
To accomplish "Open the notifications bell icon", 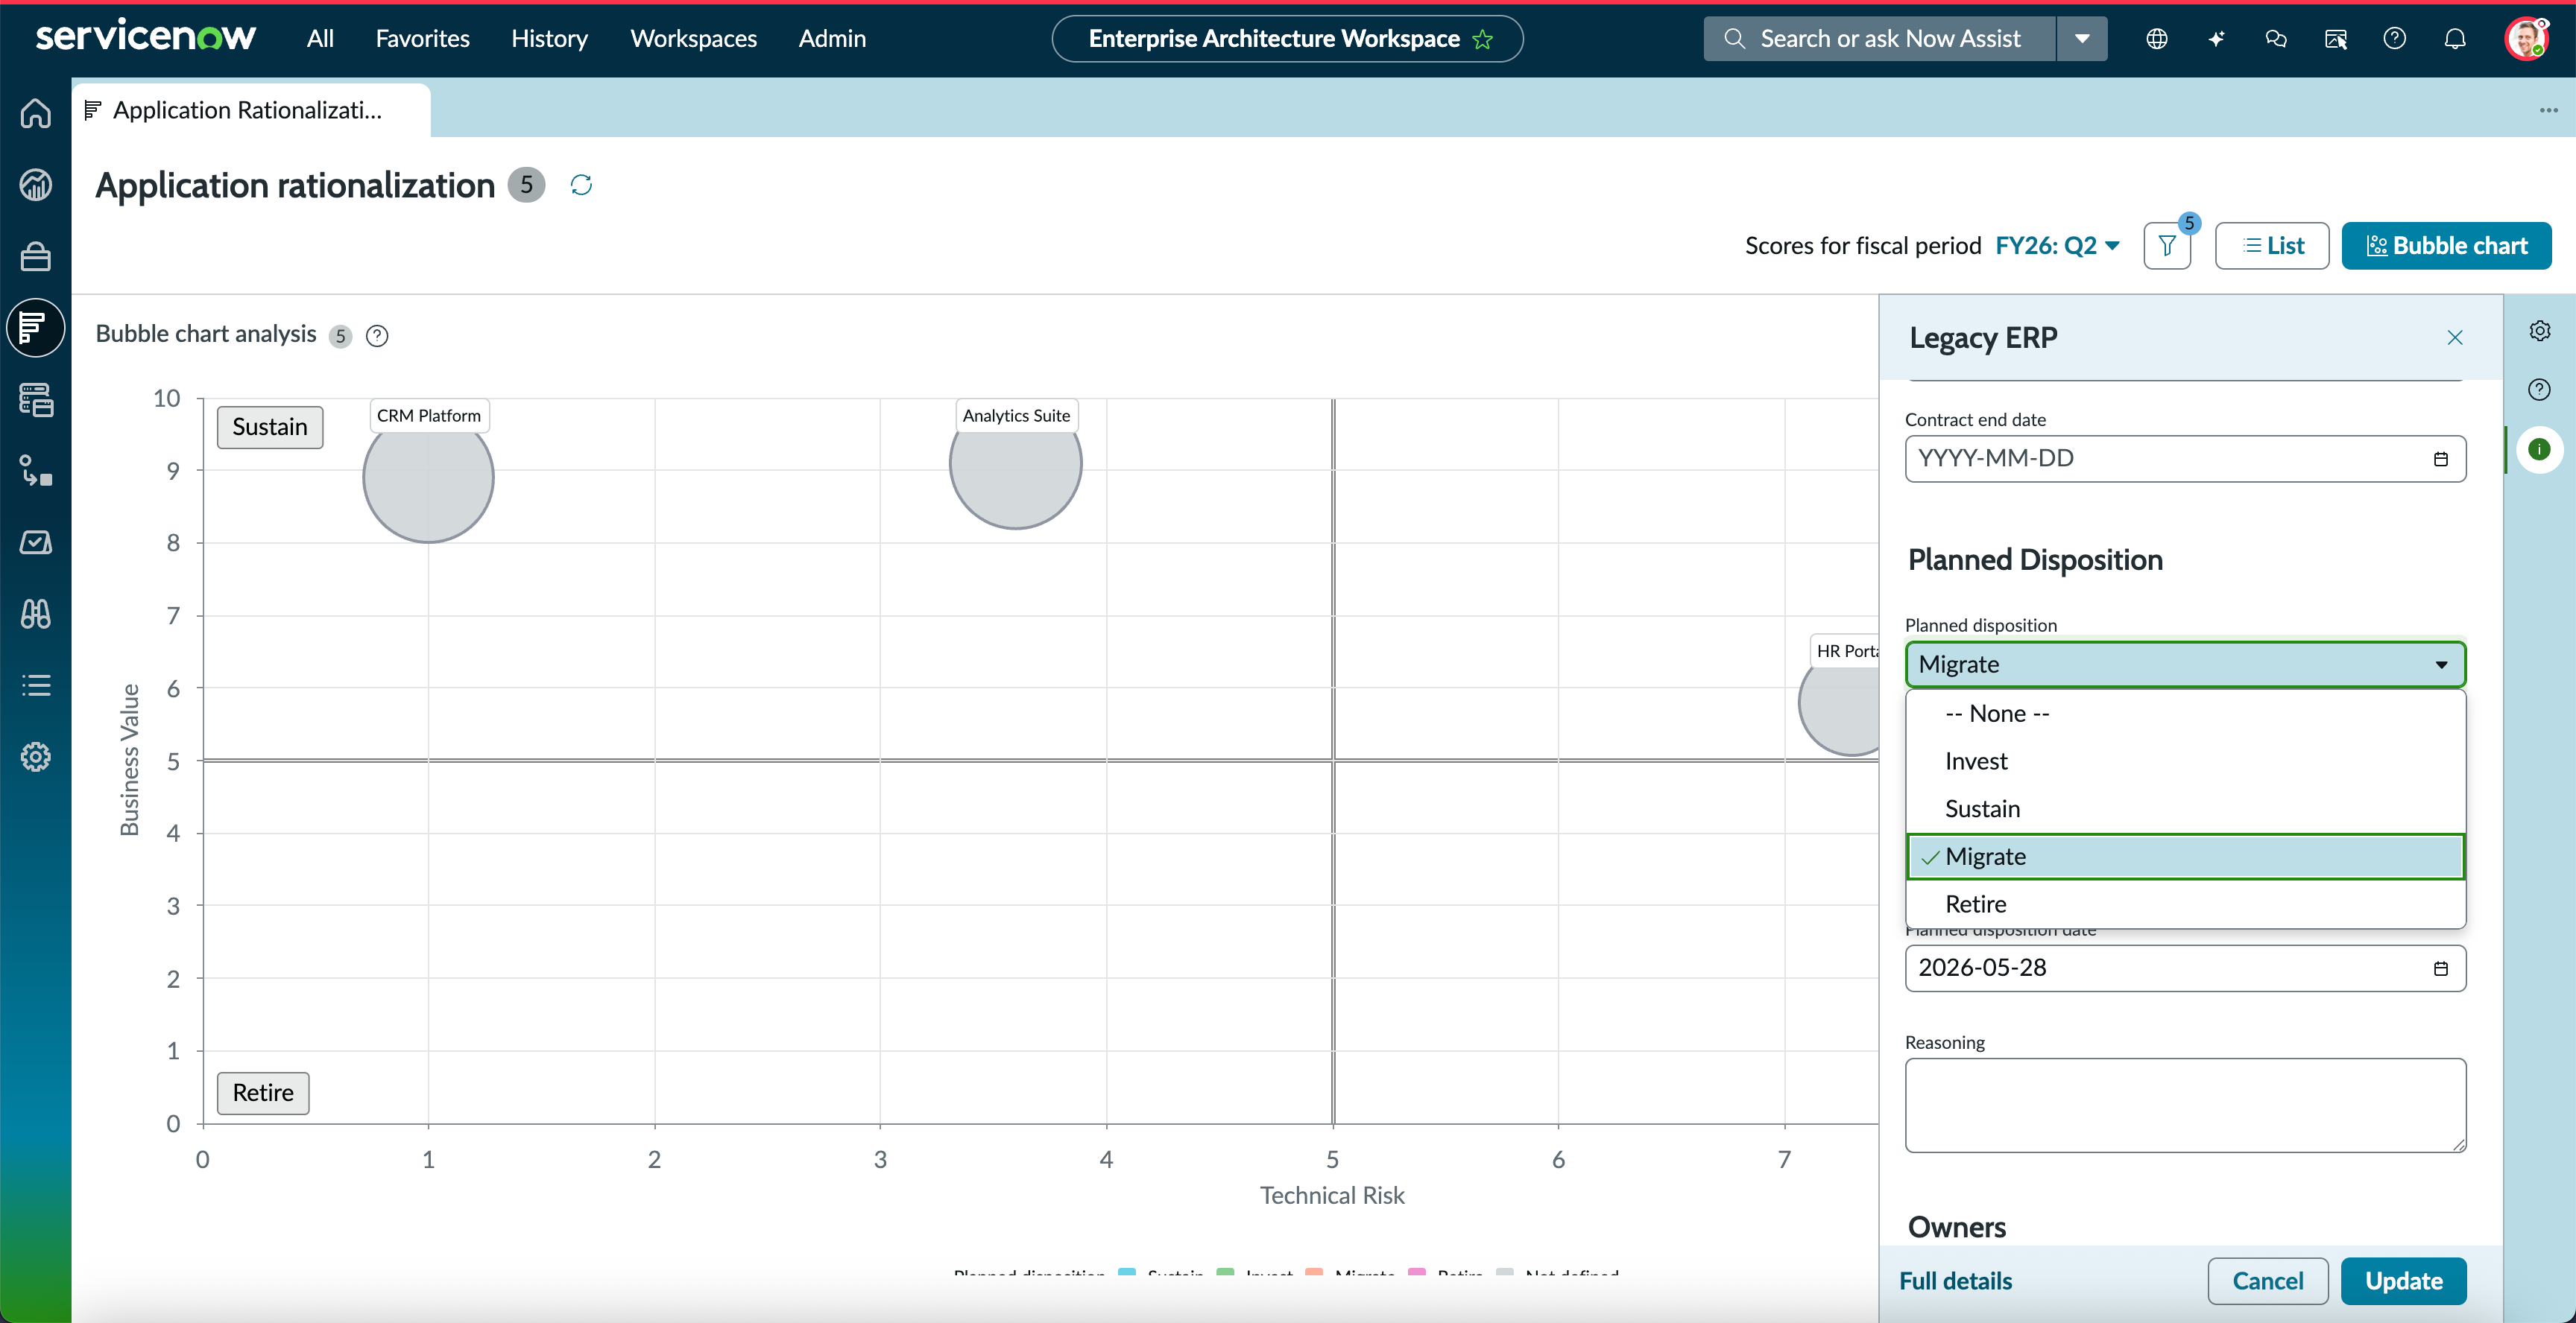I will 2454,39.
